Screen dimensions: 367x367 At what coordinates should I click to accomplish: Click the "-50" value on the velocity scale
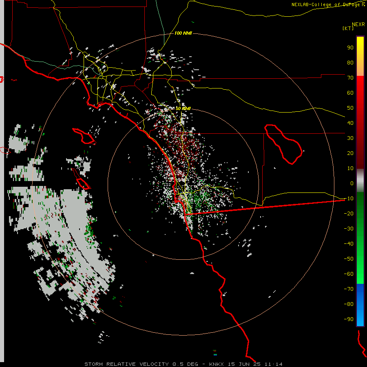(x=349, y=259)
